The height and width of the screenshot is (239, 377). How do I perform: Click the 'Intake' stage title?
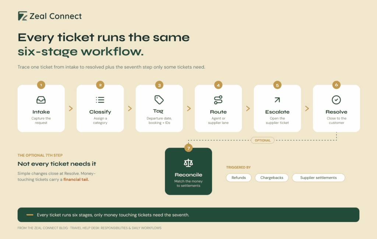41,112
